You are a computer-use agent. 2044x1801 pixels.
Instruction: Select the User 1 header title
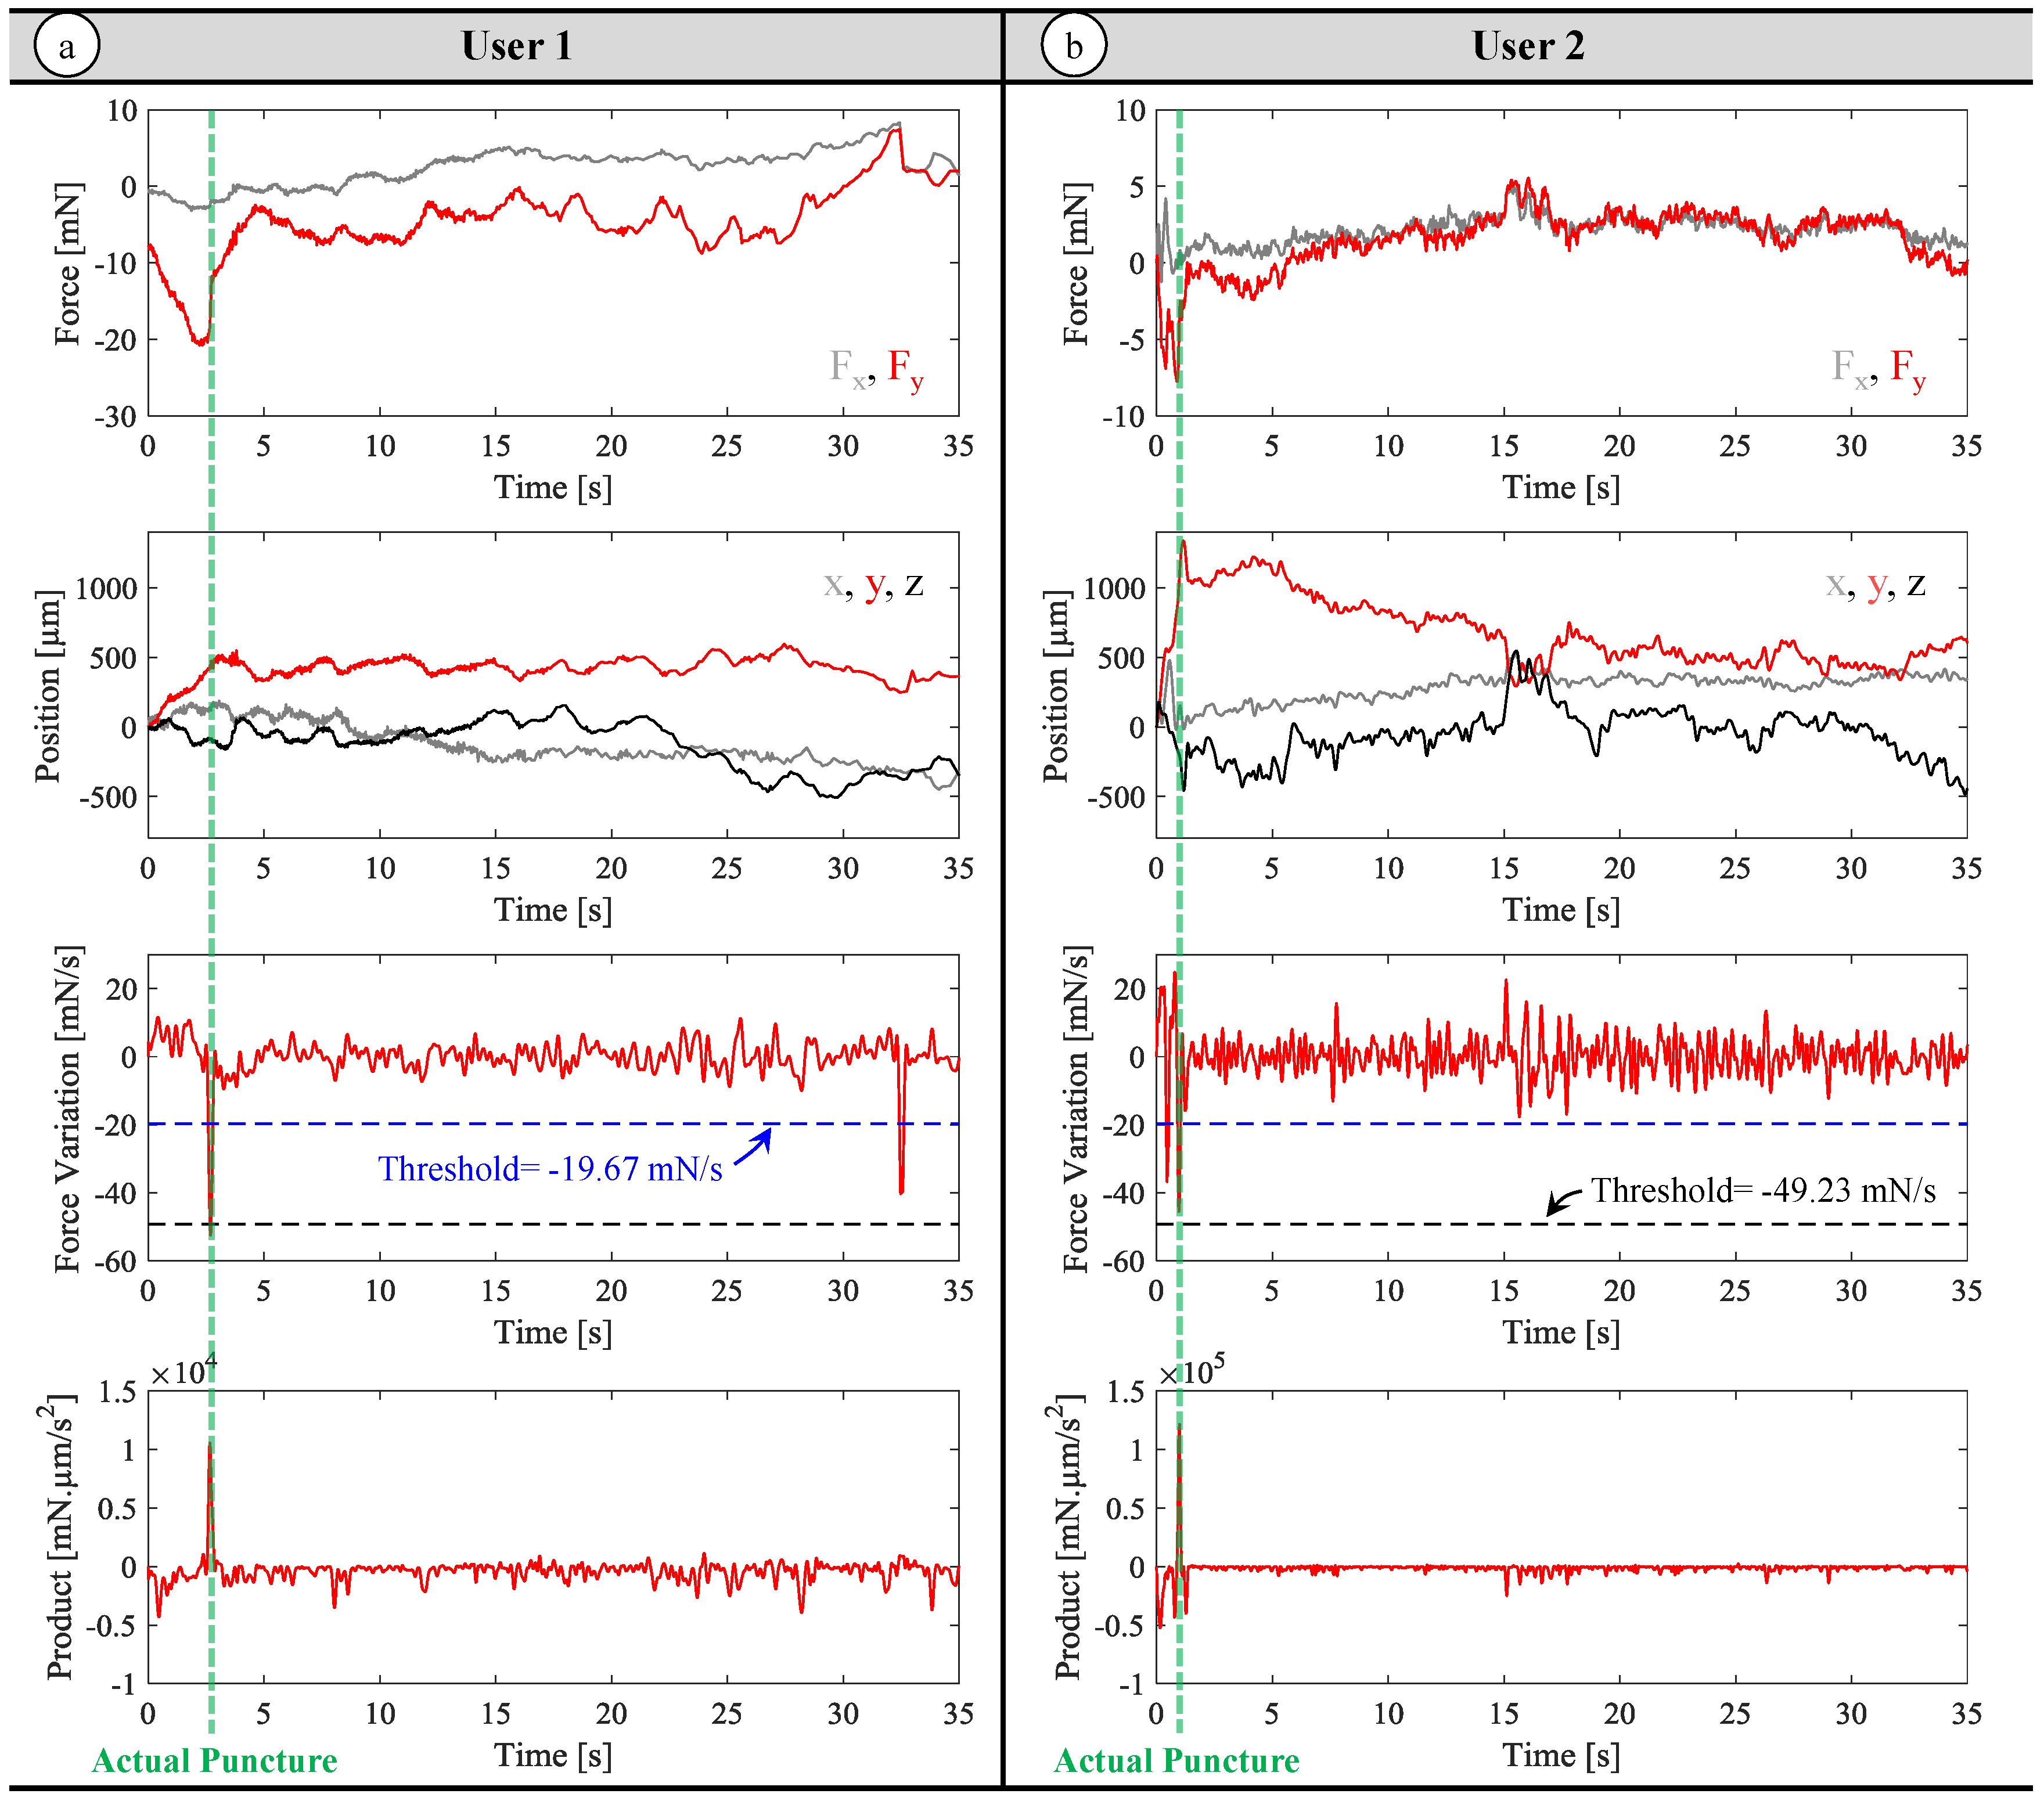click(516, 46)
